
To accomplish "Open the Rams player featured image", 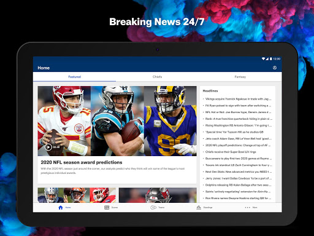I will (x=170, y=121).
